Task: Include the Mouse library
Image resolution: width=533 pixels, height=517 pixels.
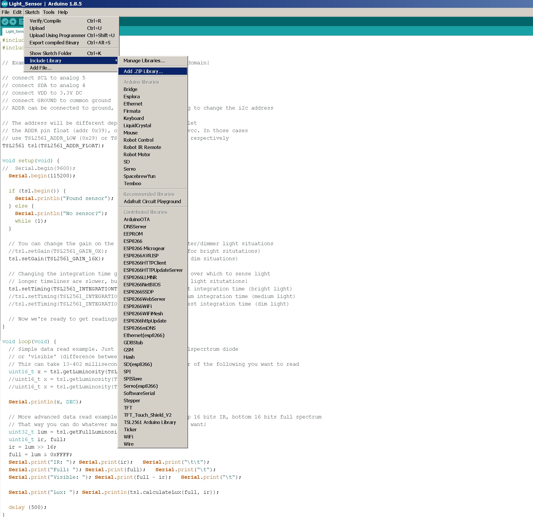Action: 153,133
